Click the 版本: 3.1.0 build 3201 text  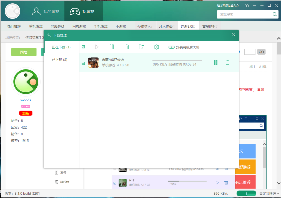22,194
